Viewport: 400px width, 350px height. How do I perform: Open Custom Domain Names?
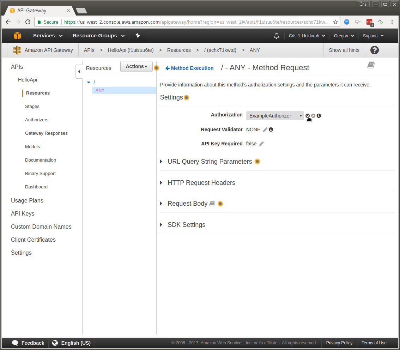41,227
